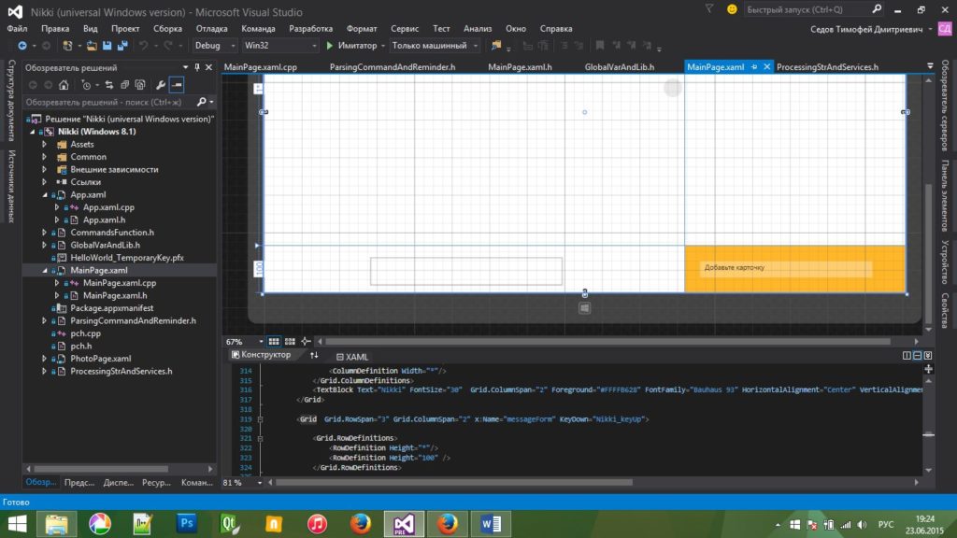This screenshot has height=538, width=957.
Task: Toggle the designer grid display button
Action: [274, 342]
